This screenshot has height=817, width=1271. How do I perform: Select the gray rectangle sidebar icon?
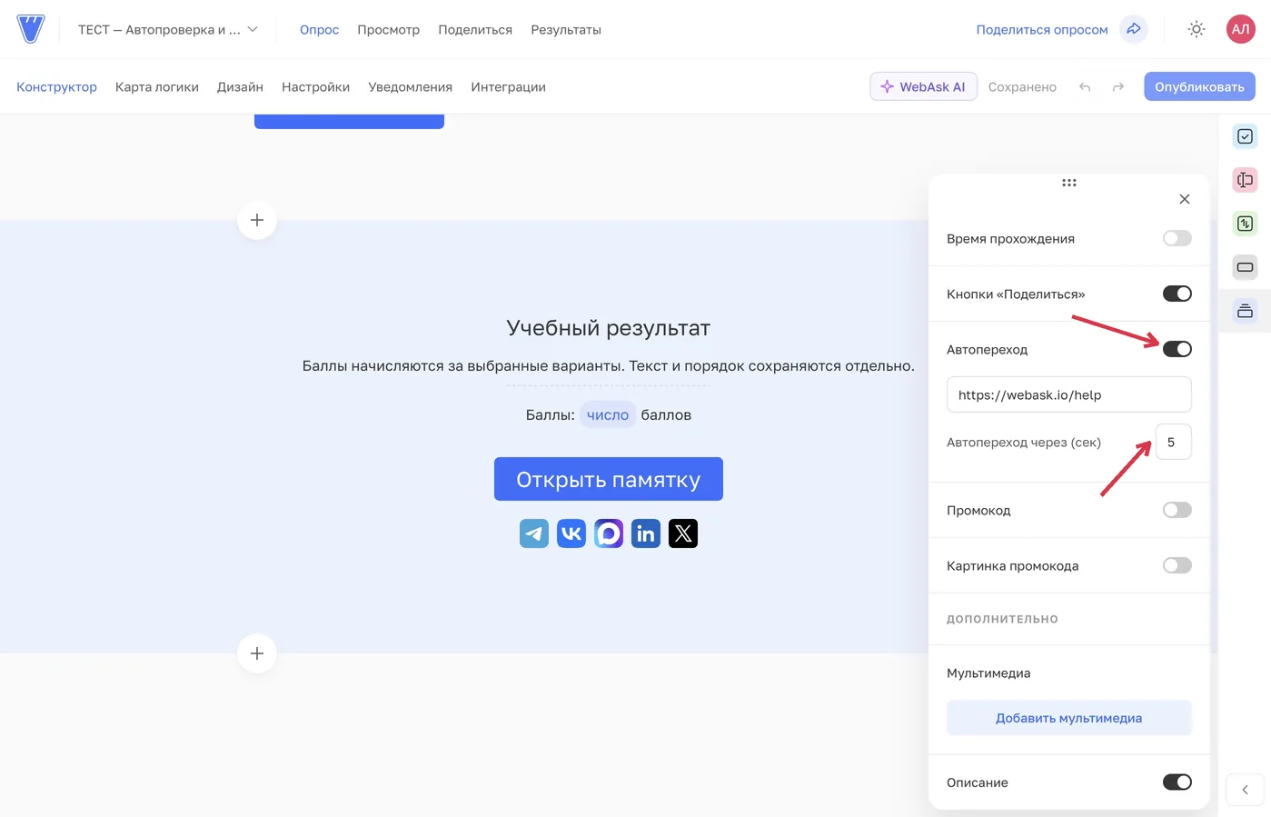click(1245, 267)
